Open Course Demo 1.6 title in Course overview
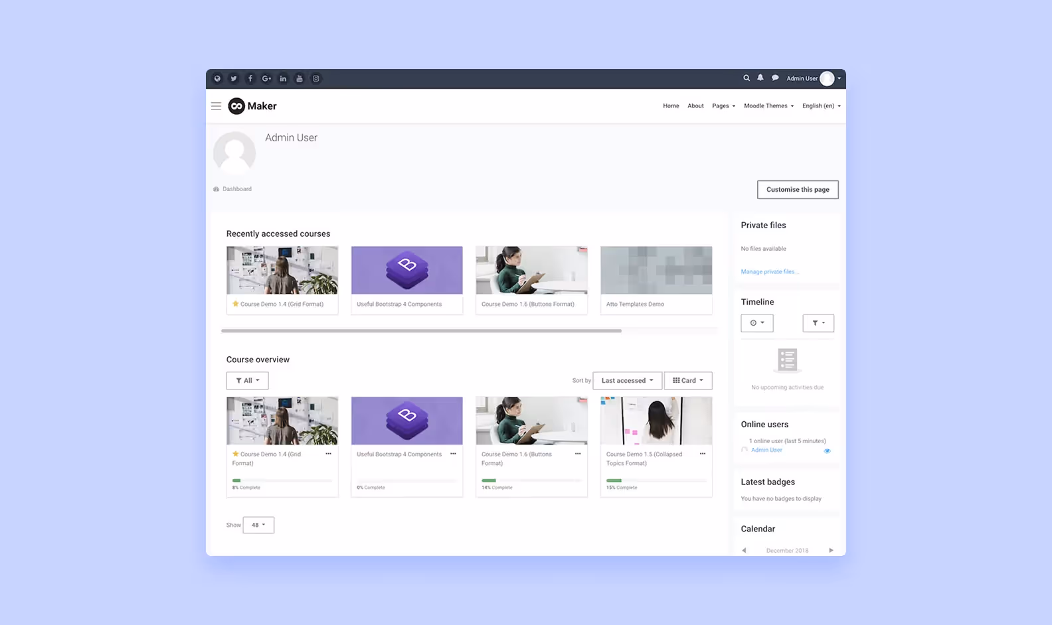 click(x=517, y=458)
